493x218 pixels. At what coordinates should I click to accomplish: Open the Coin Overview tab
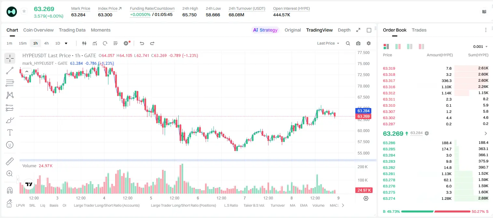[x=38, y=30]
